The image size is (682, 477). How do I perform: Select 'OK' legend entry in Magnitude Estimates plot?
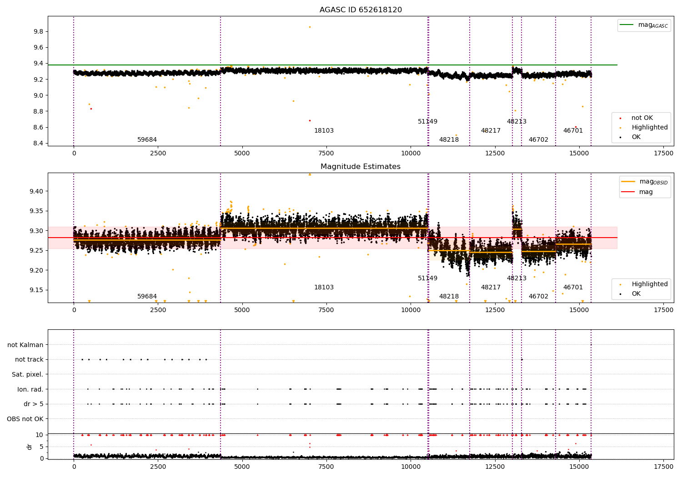click(636, 294)
